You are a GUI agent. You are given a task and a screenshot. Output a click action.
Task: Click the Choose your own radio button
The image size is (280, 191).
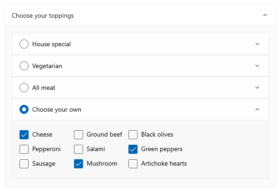pyautogui.click(x=24, y=109)
